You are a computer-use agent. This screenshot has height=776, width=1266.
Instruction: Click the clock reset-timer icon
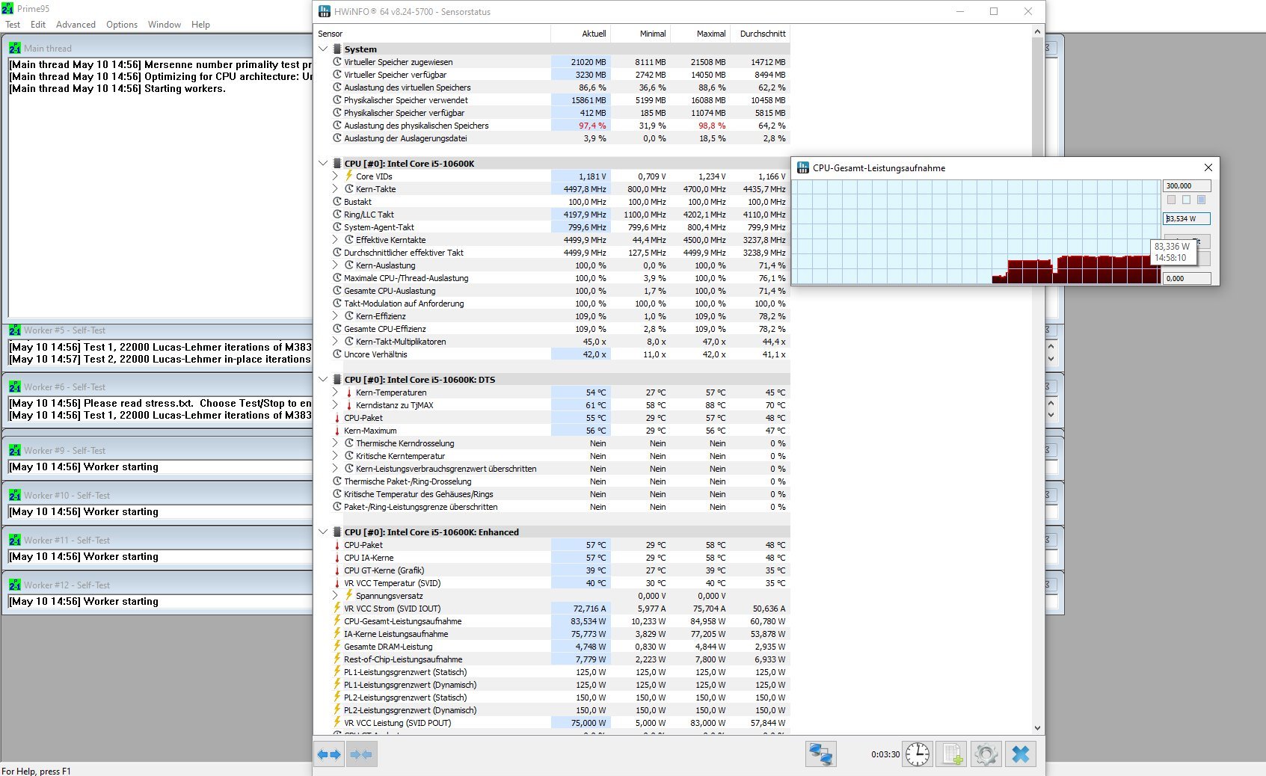coord(917,754)
